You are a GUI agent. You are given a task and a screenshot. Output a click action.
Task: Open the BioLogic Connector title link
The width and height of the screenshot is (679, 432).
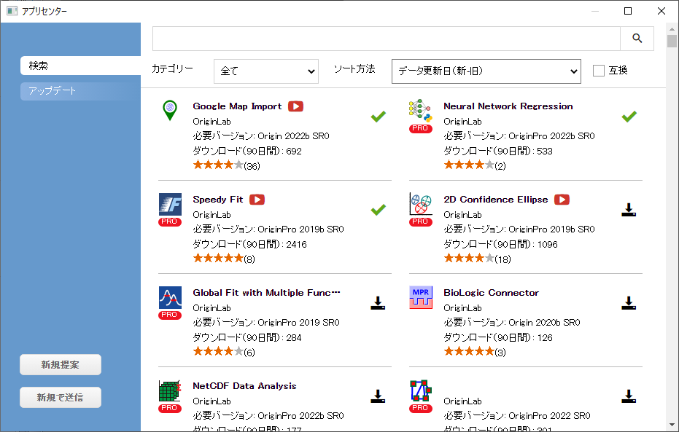pos(491,293)
